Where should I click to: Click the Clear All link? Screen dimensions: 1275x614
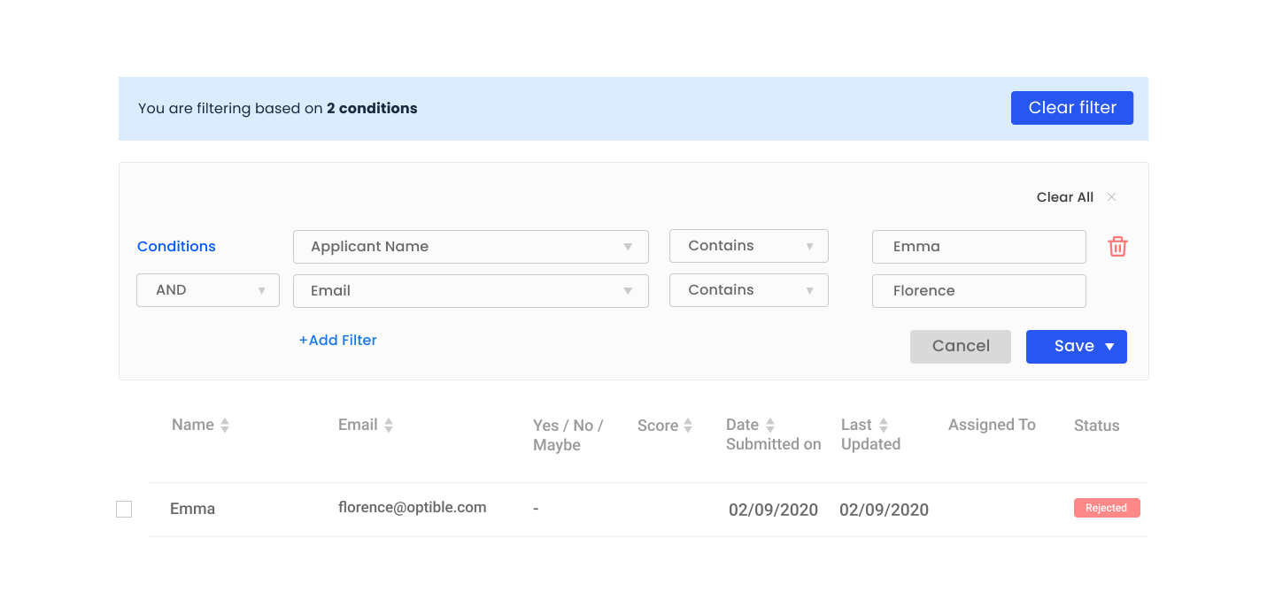1064,197
